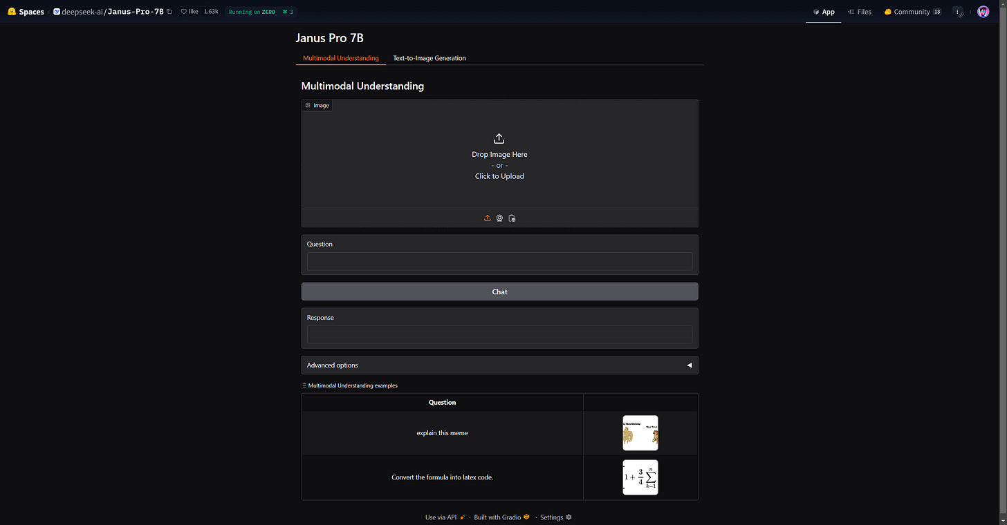This screenshot has height=525, width=1007.
Task: Open the Files tab
Action: pyautogui.click(x=860, y=12)
